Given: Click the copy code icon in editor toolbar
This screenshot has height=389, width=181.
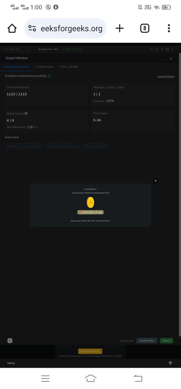Looking at the screenshot, I should click(152, 49).
